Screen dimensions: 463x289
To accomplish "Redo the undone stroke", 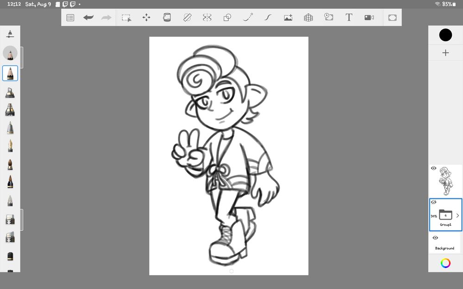I will 106,18.
